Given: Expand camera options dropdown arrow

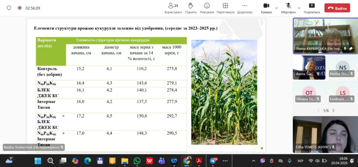Looking at the screenshot, I should tap(276, 8).
